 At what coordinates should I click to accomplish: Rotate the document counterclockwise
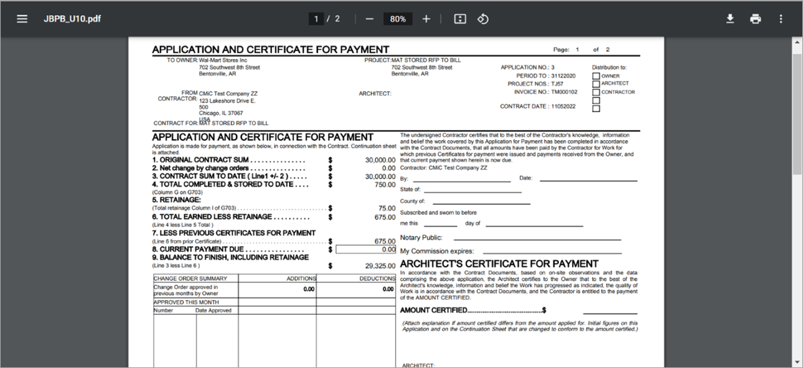(x=483, y=19)
